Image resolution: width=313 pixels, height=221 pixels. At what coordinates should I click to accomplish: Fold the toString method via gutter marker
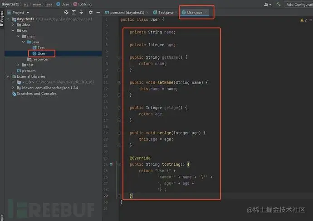tap(119, 165)
